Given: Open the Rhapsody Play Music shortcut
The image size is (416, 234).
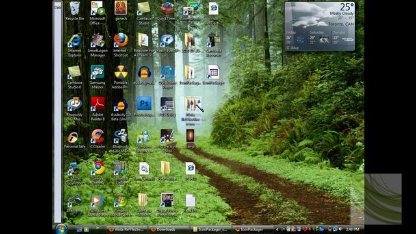Looking at the screenshot, I should tap(75, 109).
